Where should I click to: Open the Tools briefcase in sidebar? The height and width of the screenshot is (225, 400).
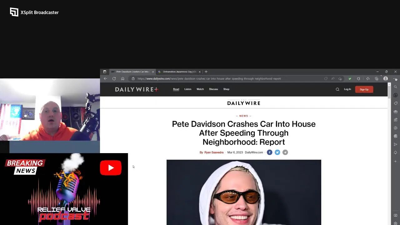[396, 112]
